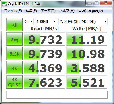Viewport: 114px width, 104px height.
Task: Open the 言語(Language) menu
Action: tap(91, 11)
